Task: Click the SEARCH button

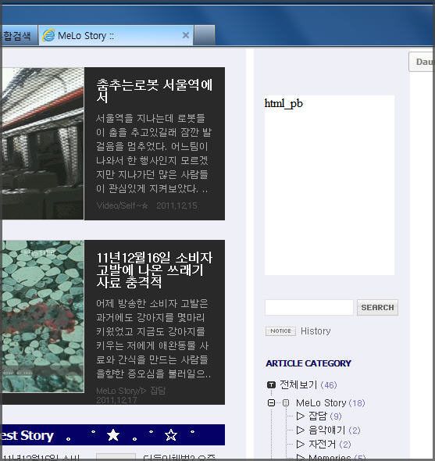Action: click(x=377, y=308)
